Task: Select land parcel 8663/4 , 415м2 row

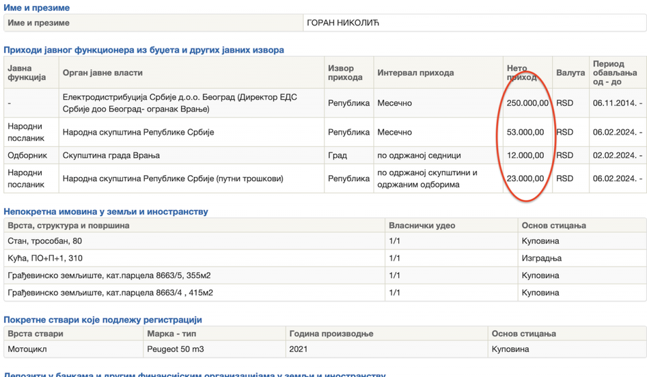Action: tap(325, 293)
